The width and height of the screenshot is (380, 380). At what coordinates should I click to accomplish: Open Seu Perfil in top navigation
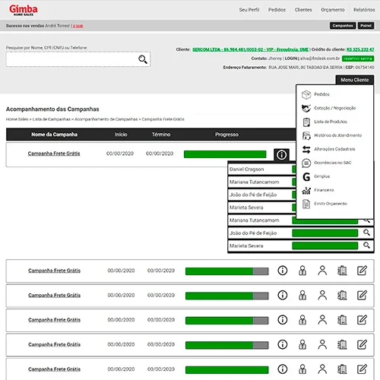[249, 10]
